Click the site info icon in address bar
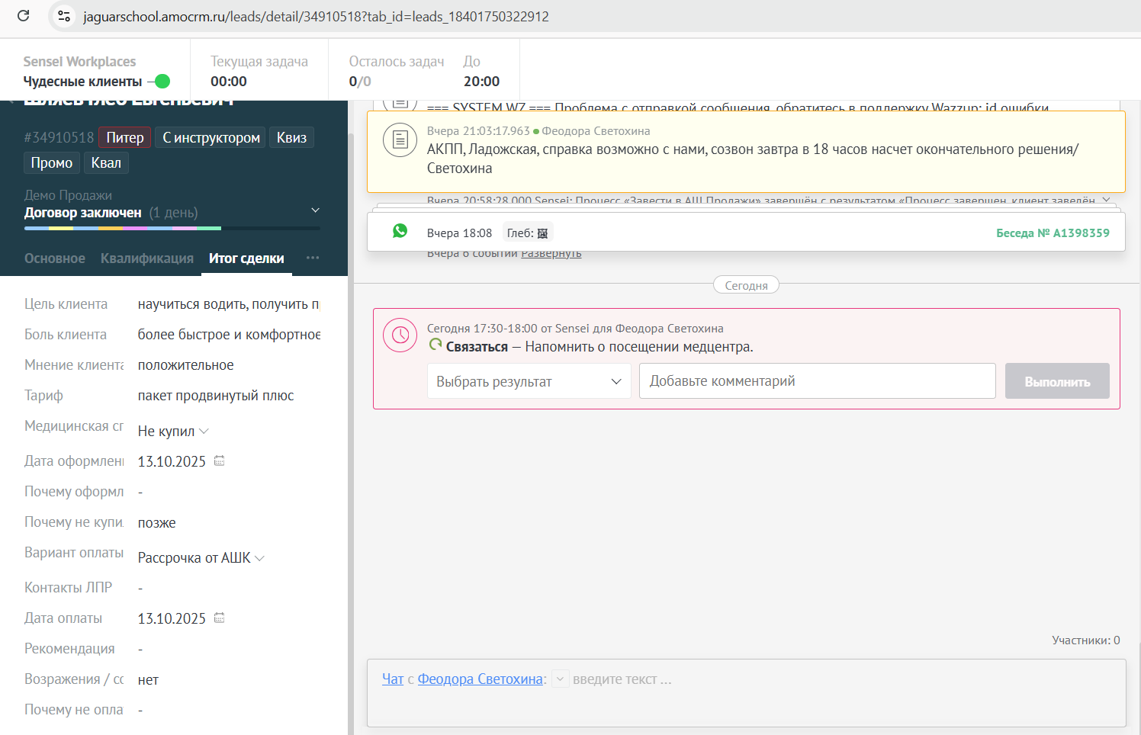The height and width of the screenshot is (735, 1141). click(64, 16)
